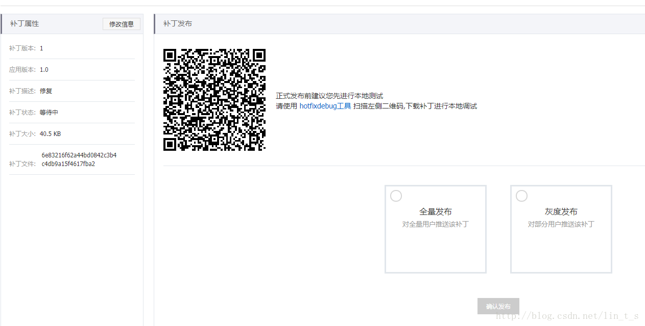This screenshot has height=326, width=645.
Task: Click the 补丁描述 value 修复
Action: pyautogui.click(x=46, y=91)
